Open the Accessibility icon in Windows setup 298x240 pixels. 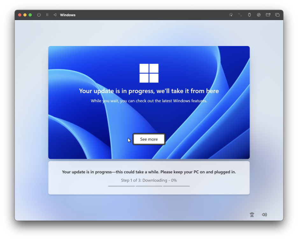252,215
